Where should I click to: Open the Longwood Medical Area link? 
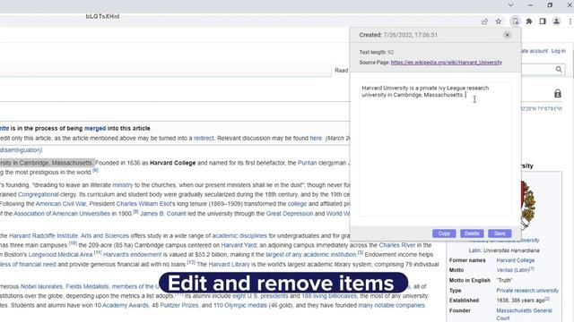[x=60, y=254]
